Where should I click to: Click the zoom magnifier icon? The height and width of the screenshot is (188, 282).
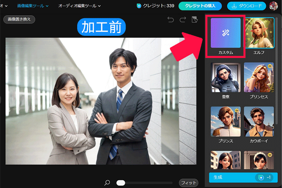pos(107,183)
